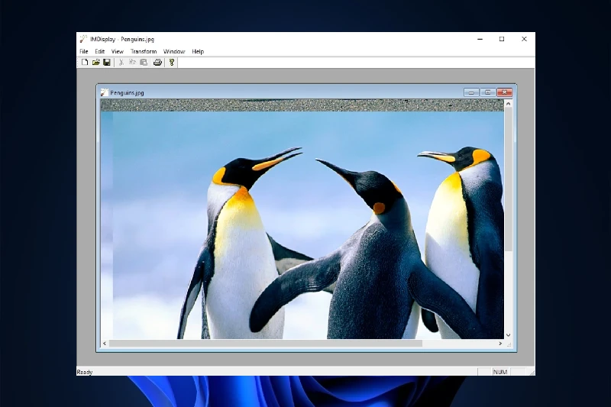The image size is (611, 407).
Task: Open the View menu
Action: tap(117, 51)
